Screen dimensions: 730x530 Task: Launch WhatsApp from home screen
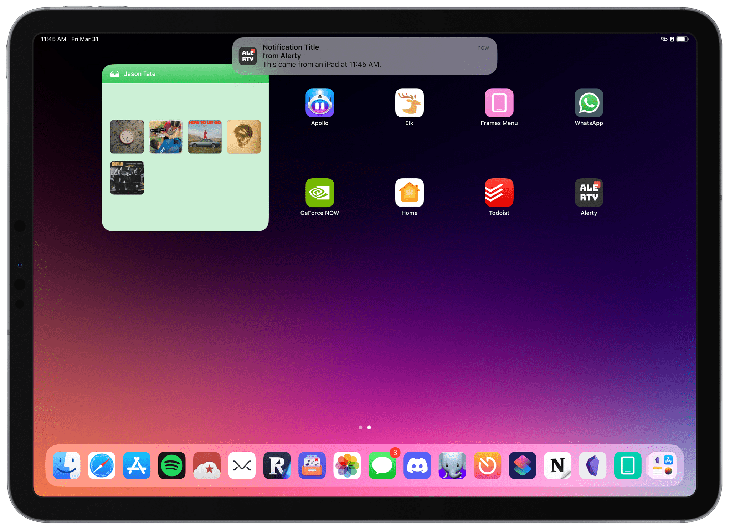(x=589, y=103)
